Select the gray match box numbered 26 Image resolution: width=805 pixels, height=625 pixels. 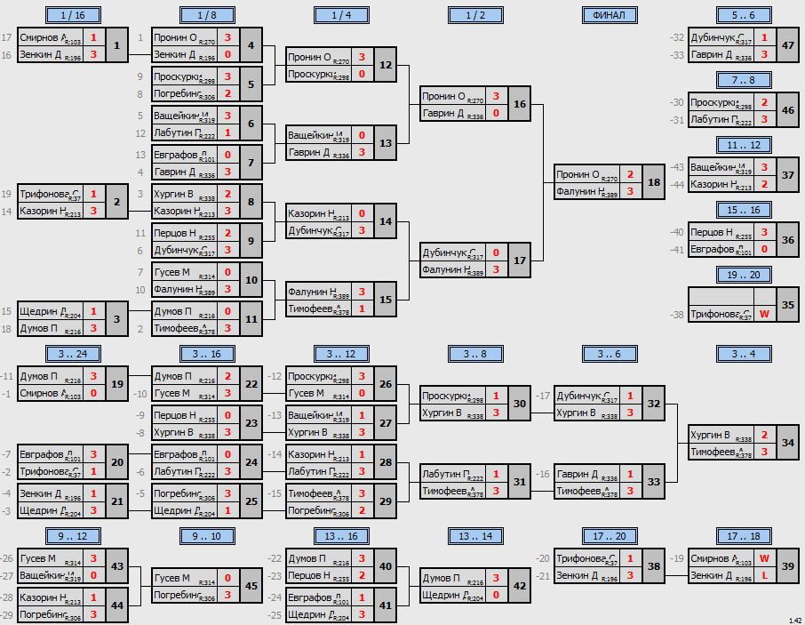pos(386,384)
